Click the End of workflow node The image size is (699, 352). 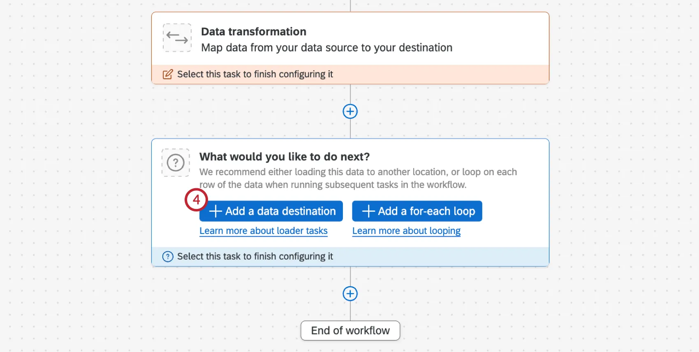click(x=350, y=330)
